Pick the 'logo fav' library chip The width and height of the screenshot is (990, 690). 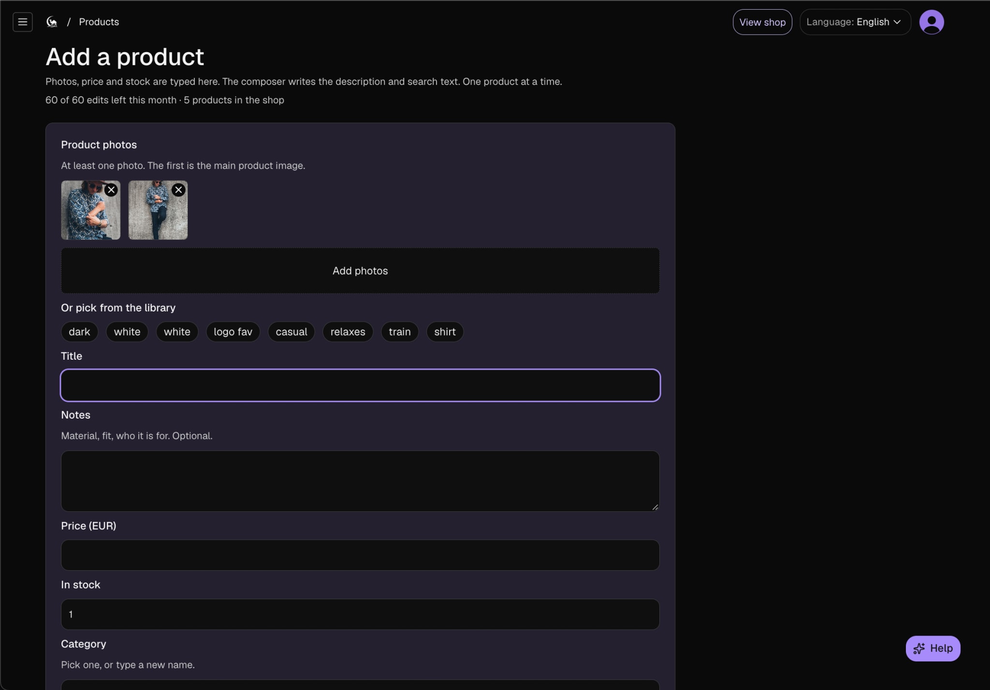[x=233, y=332]
